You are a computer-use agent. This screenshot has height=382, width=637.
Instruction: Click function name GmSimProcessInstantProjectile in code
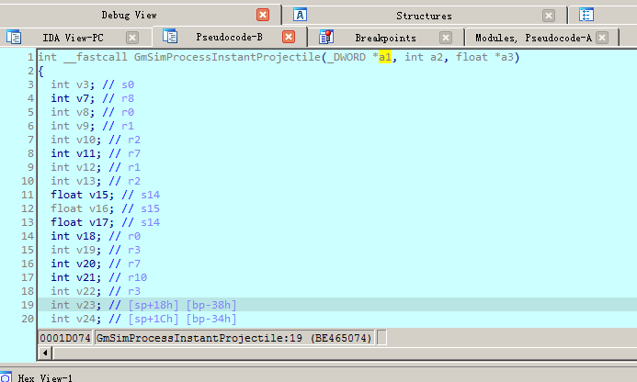pyautogui.click(x=227, y=57)
